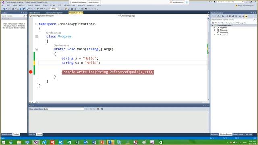The width and height of the screenshot is (258, 145).
Task: Open the Debug configuration dropdown
Action: tap(54, 9)
